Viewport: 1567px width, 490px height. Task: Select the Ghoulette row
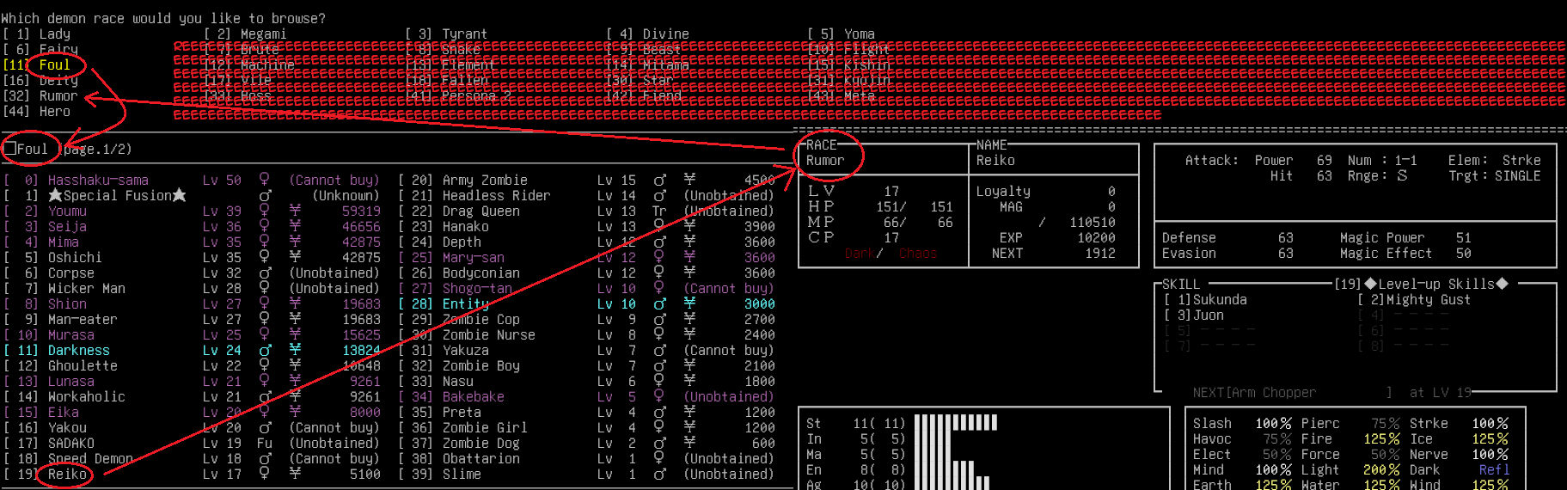coord(191,366)
